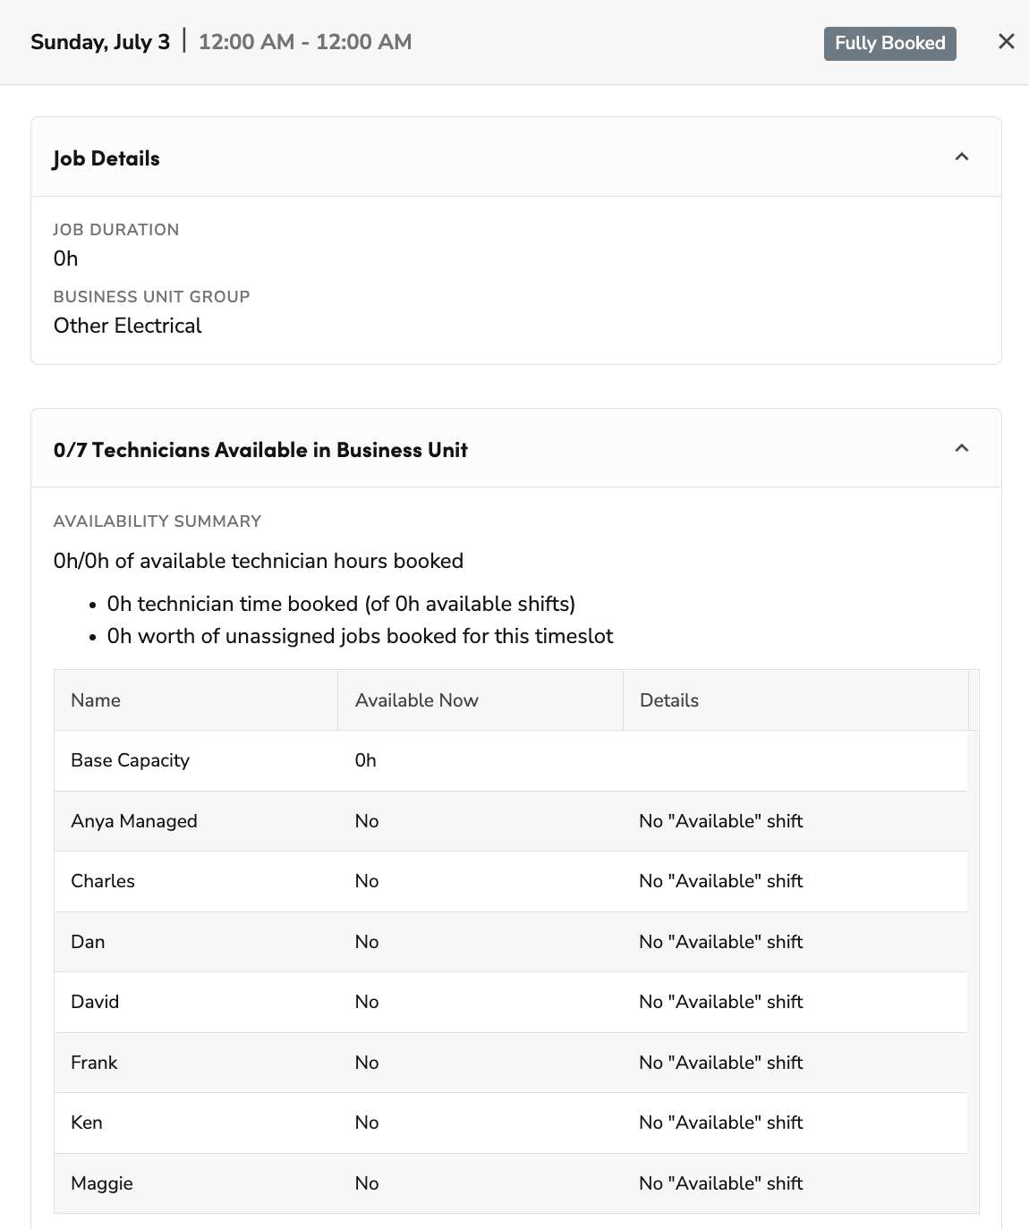Close the availability details panel
The image size is (1029, 1229).
tap(1006, 41)
